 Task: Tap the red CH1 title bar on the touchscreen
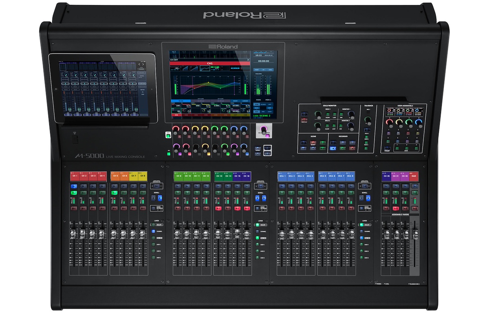click(210, 64)
